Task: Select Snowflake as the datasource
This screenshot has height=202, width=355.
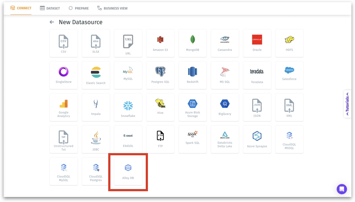Action: coord(128,107)
